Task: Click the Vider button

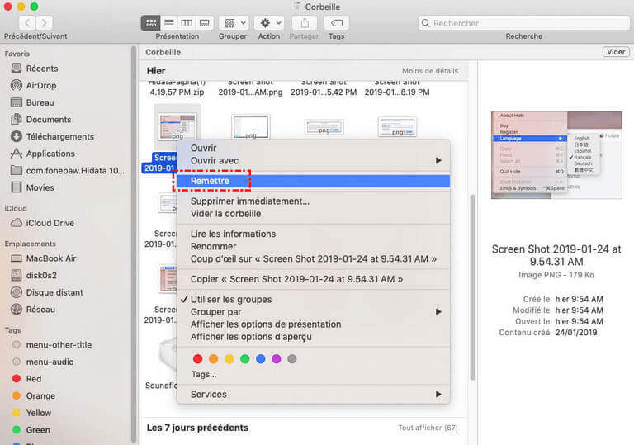Action: (x=615, y=52)
